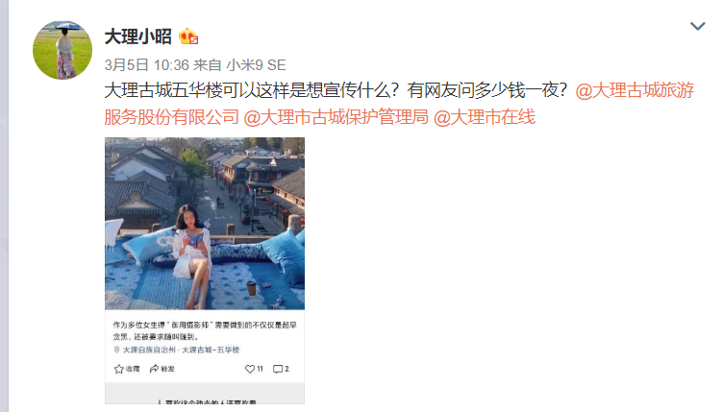Open the 大理小昭 username link
This screenshot has height=412, width=722.
[x=138, y=36]
